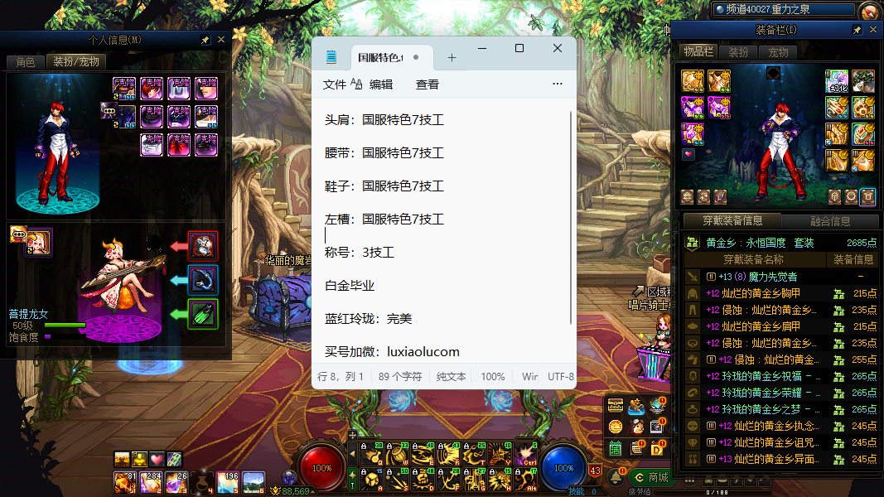This screenshot has width=884, height=497.
Task: Open the 商城 shop button
Action: (x=650, y=477)
